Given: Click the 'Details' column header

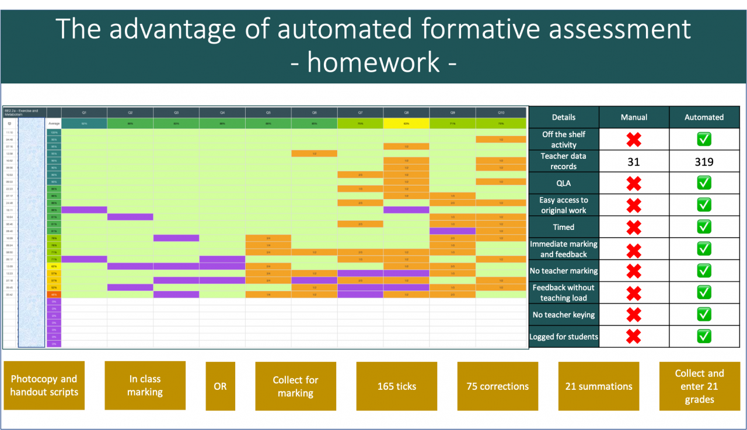Looking at the screenshot, I should tap(564, 117).
